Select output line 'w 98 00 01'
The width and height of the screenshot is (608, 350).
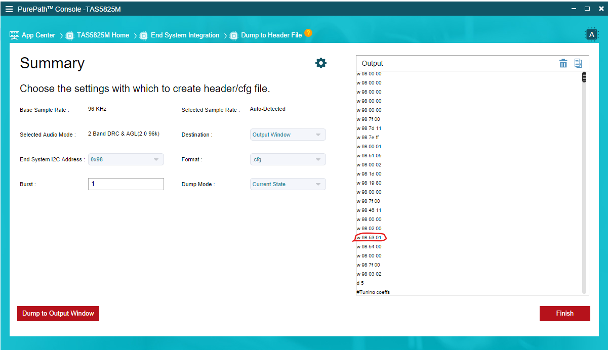(369, 147)
